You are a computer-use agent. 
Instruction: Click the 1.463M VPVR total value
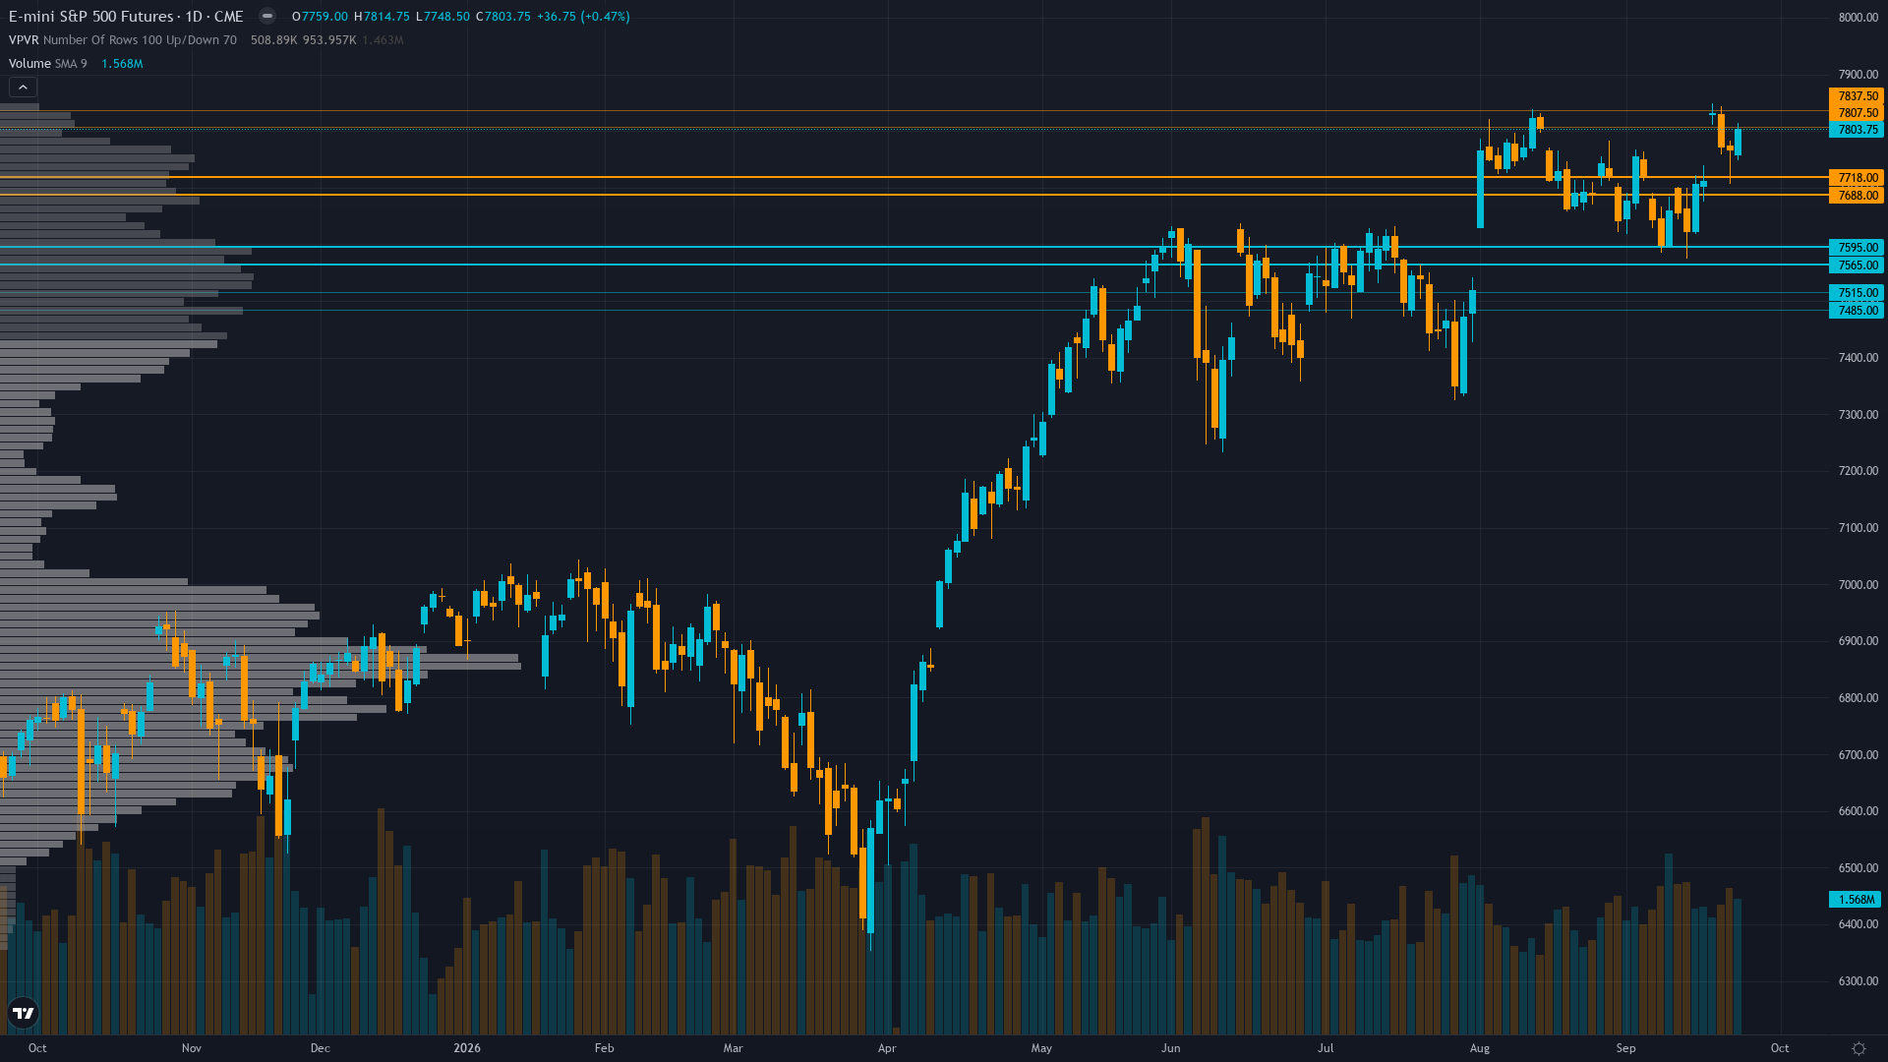(x=383, y=40)
